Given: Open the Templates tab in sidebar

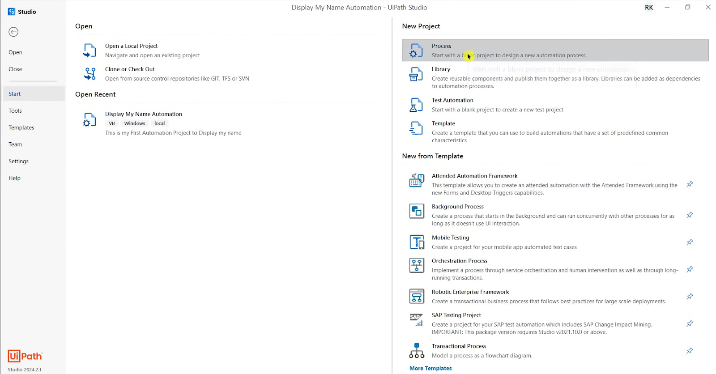Looking at the screenshot, I should click(21, 127).
